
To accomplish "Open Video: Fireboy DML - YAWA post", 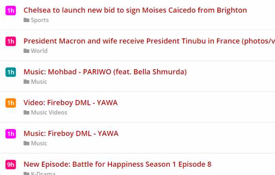I will coord(70,103).
